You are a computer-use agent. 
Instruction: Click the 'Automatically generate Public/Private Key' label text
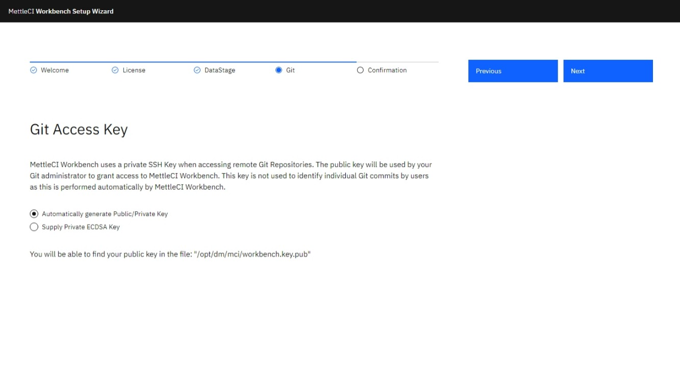click(105, 214)
